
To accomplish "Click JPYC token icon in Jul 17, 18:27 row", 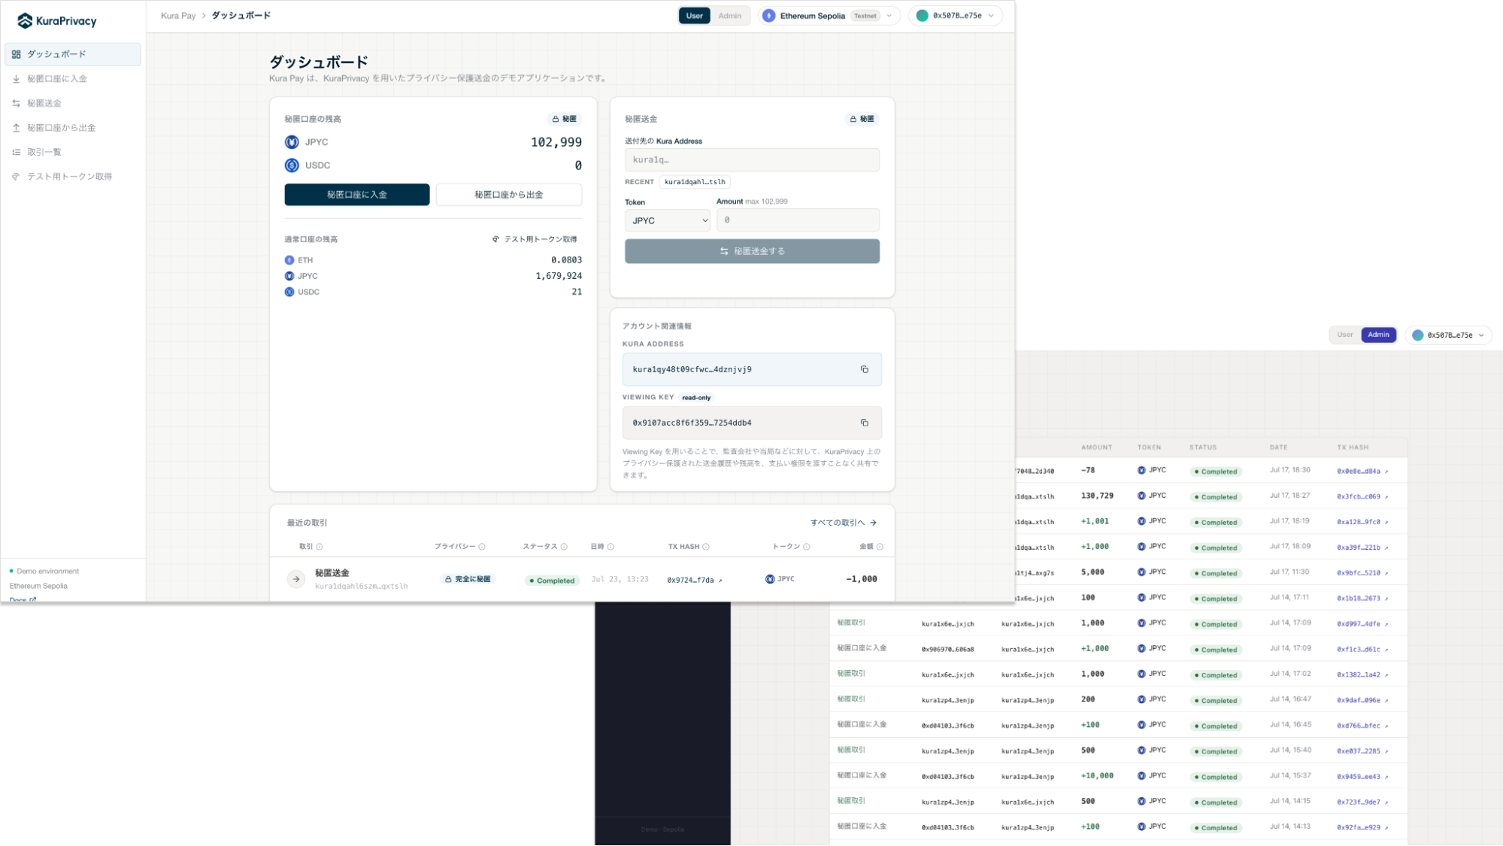I will 1141,496.
